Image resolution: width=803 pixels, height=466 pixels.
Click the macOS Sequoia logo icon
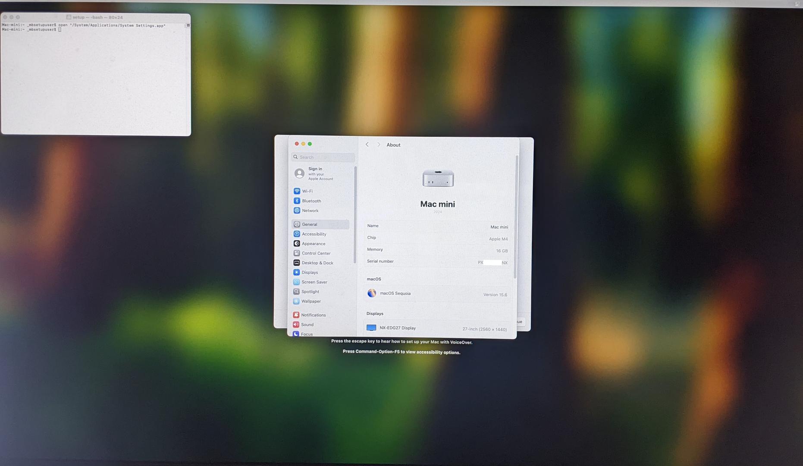(x=372, y=293)
